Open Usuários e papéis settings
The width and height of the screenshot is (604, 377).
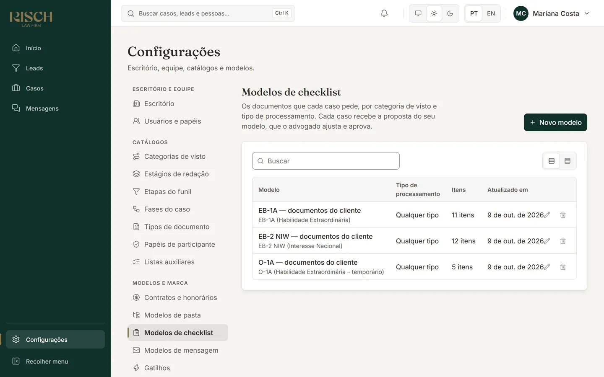point(178,121)
